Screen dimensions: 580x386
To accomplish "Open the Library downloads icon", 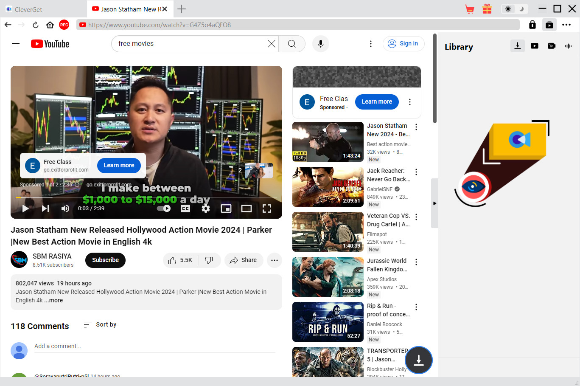I will [518, 46].
